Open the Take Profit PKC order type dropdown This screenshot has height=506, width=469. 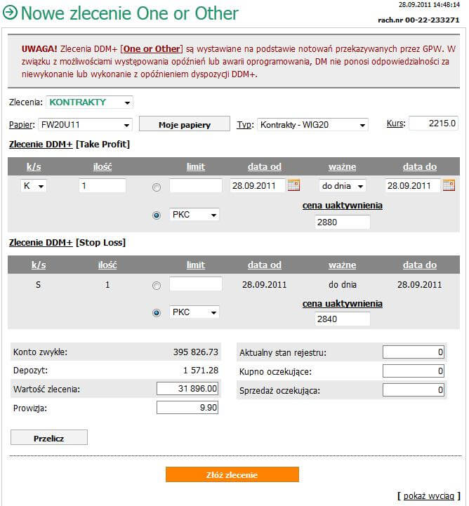194,214
